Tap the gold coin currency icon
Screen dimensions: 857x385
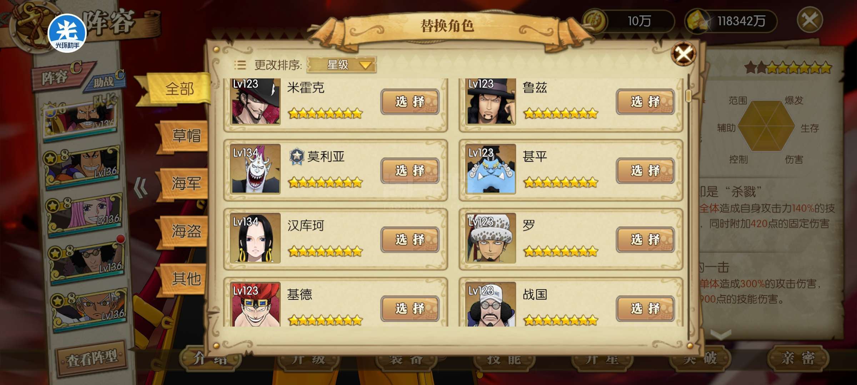(595, 21)
